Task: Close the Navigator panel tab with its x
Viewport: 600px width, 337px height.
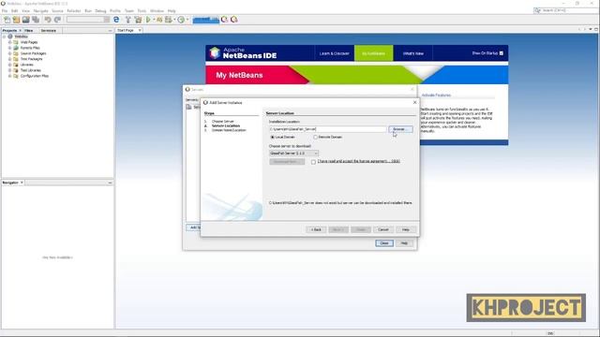Action: (x=22, y=183)
